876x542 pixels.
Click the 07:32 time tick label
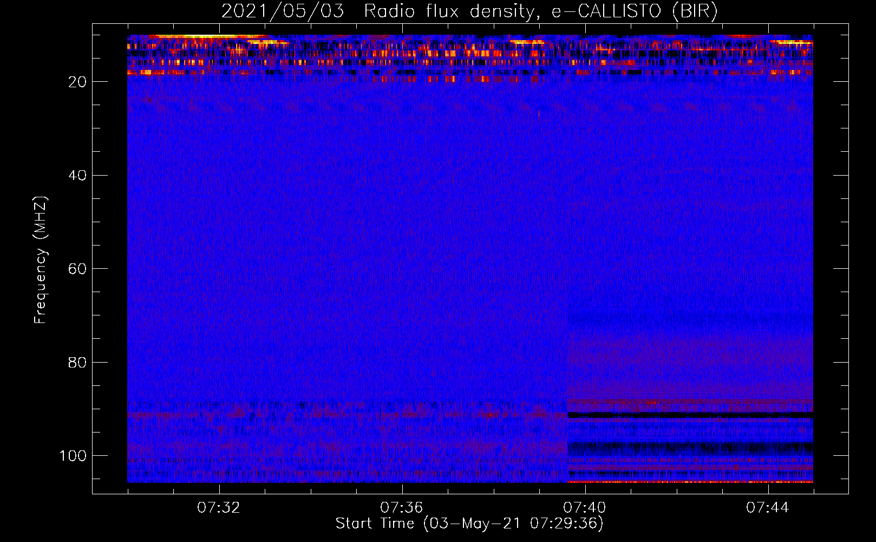pos(219,508)
